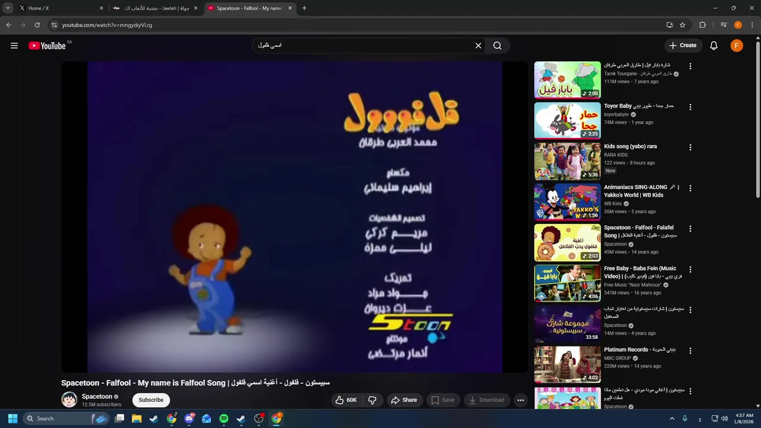This screenshot has height=428, width=761.
Task: Click the Windows taskbar Search box
Action: click(67, 418)
